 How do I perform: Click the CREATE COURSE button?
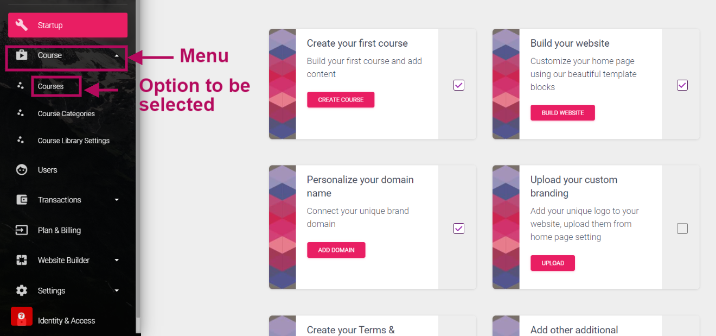[341, 100]
